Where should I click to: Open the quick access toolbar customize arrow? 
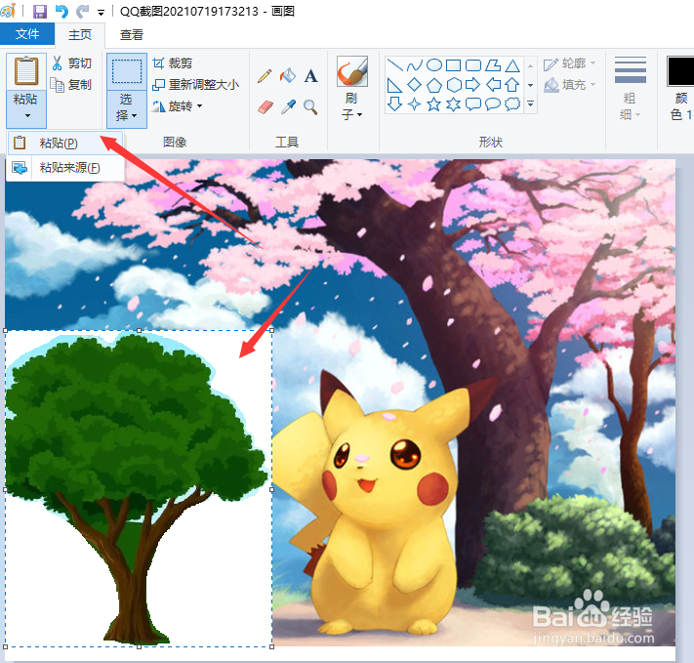tap(101, 13)
